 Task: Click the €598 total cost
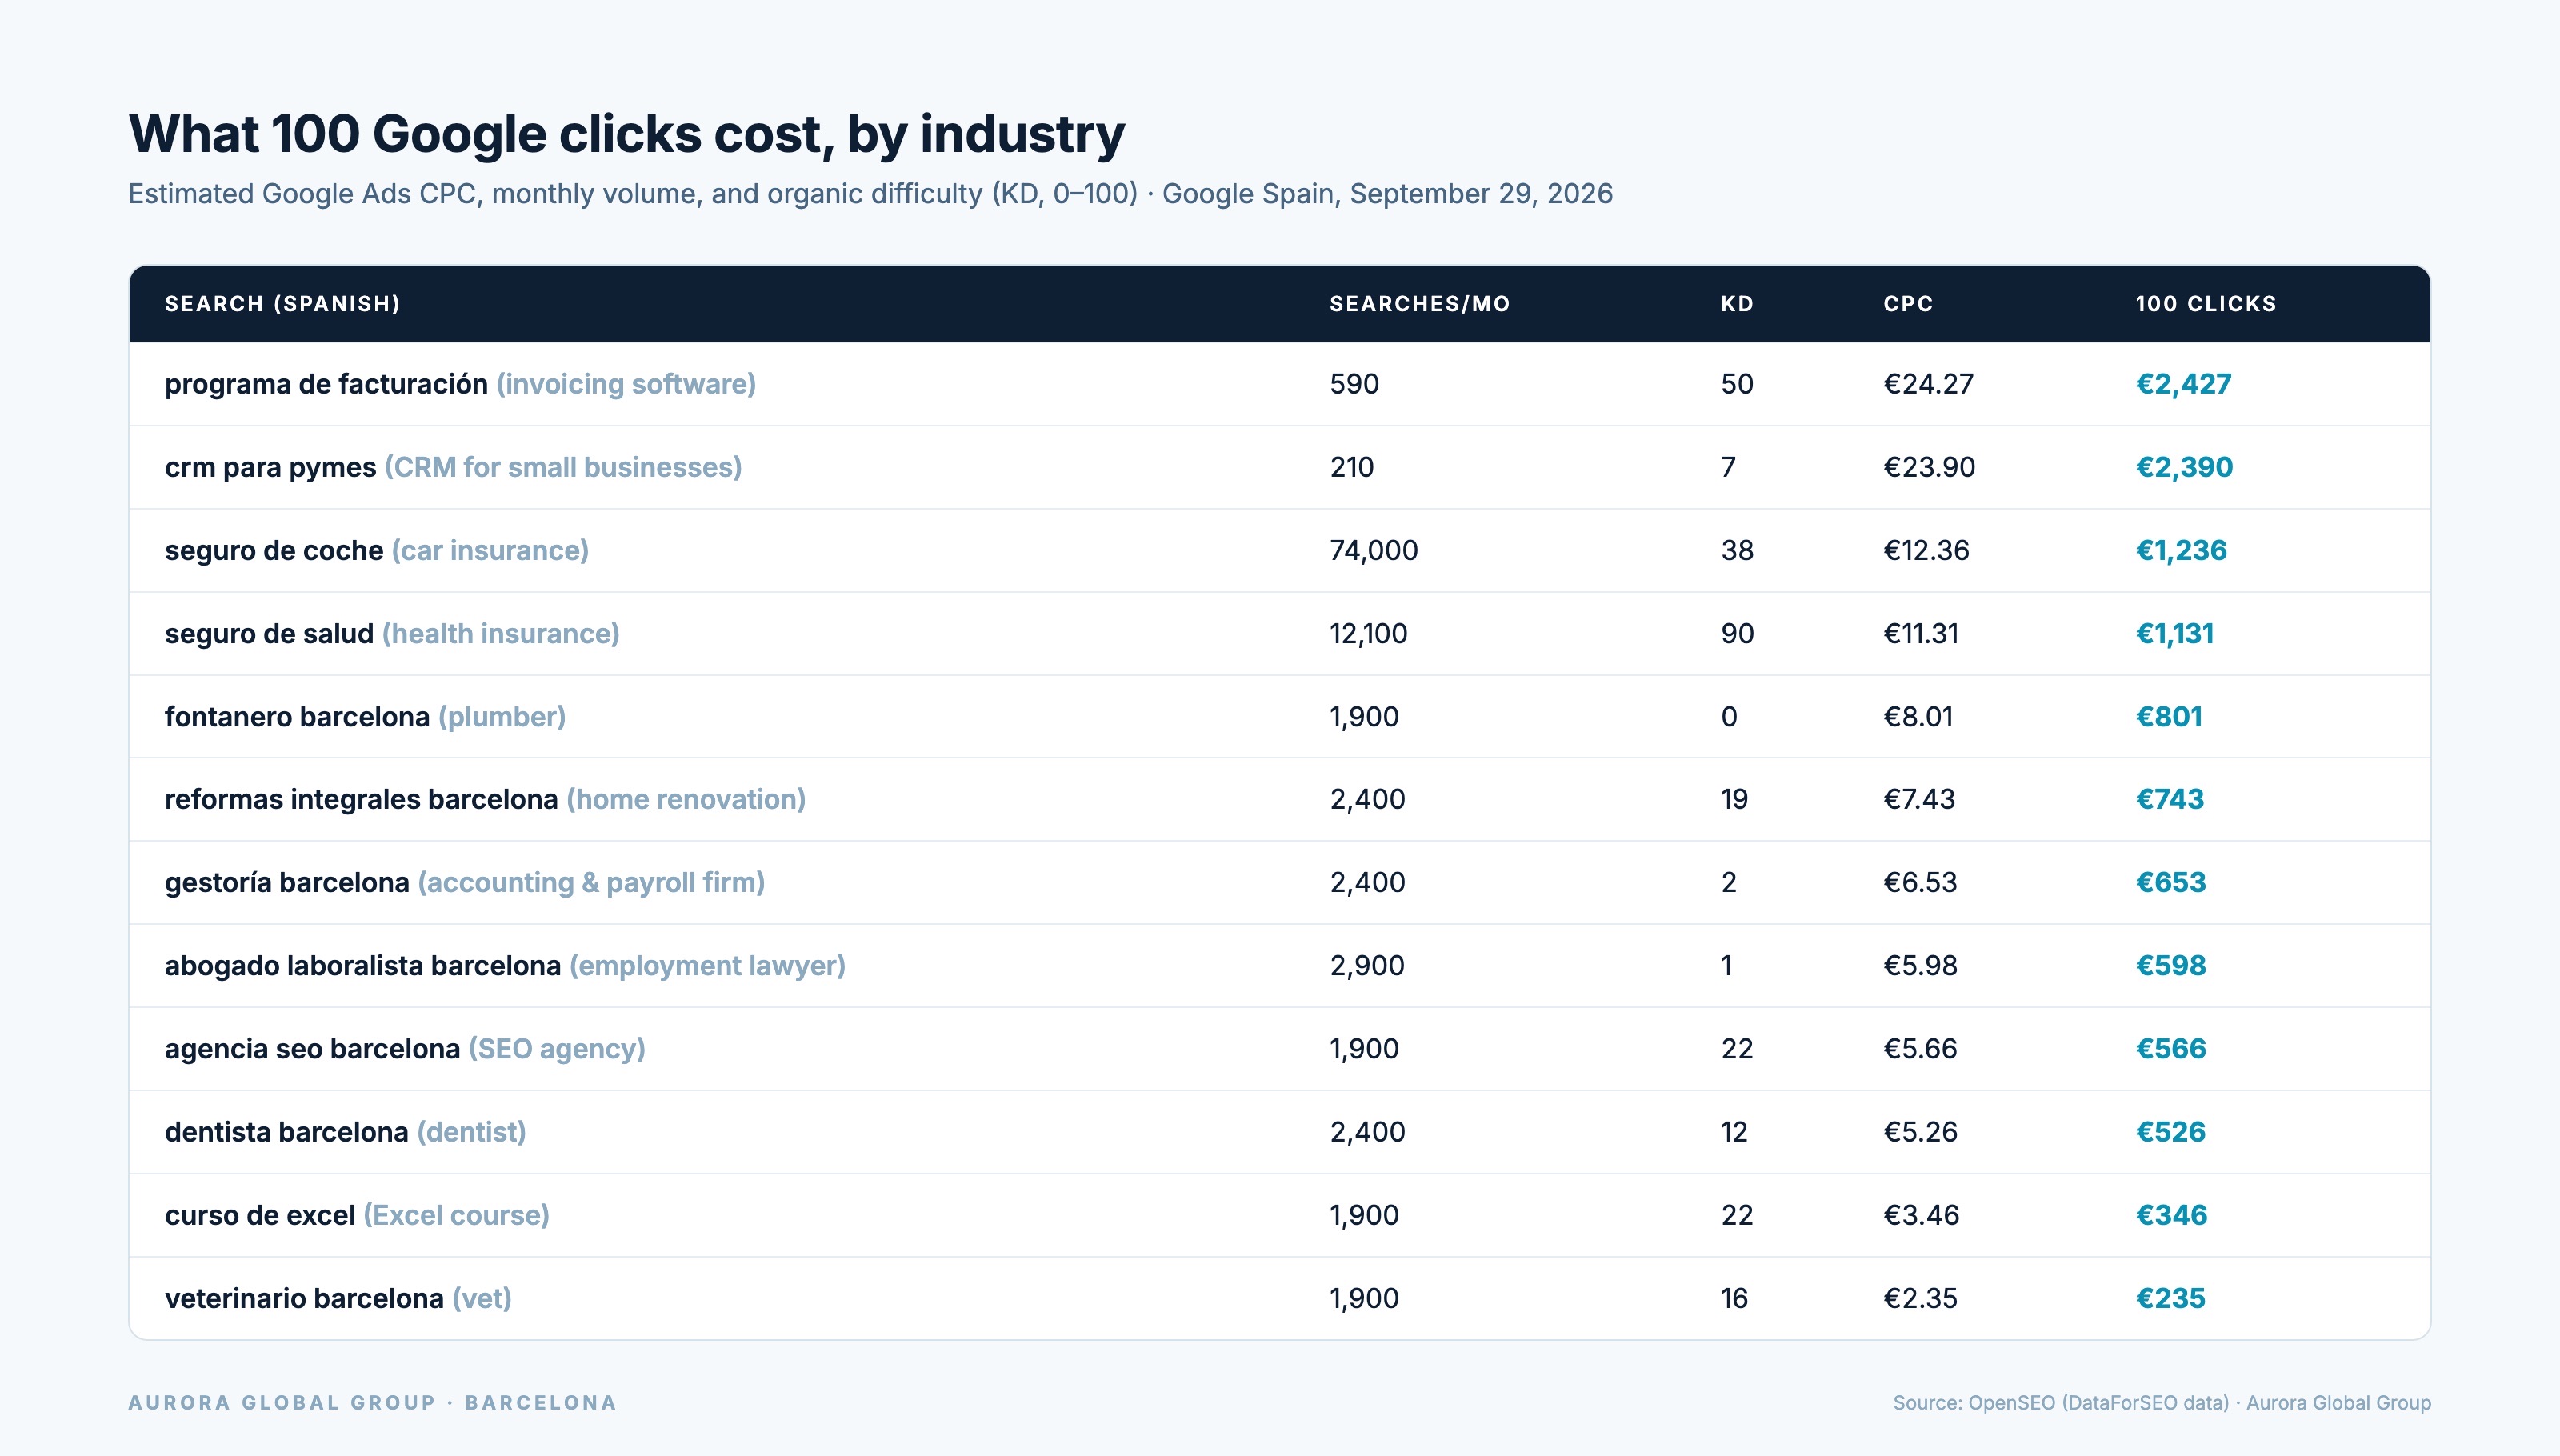[2171, 965]
